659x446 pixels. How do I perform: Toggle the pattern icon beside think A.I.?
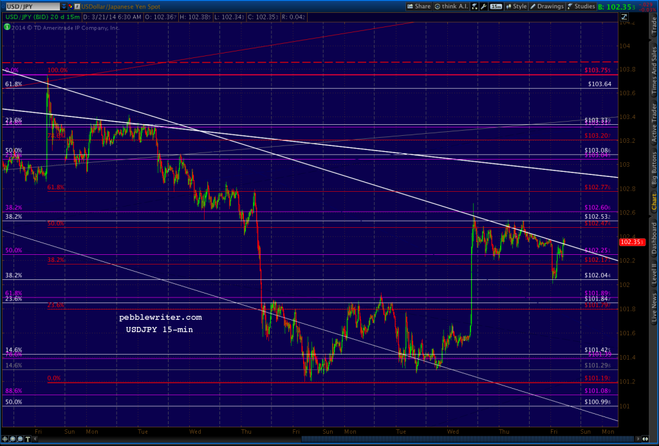[474, 6]
